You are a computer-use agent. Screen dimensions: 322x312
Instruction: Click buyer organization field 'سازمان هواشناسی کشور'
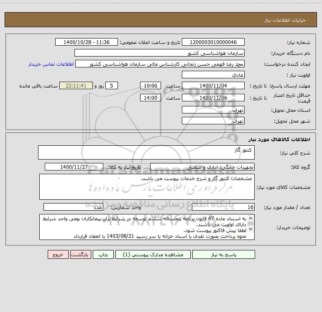tap(159, 53)
